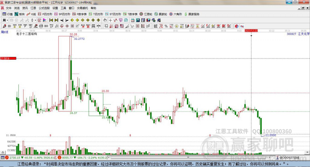Screen dimensions: 310x167
Task: Click the 32.2772 high price label
Action: point(79,39)
